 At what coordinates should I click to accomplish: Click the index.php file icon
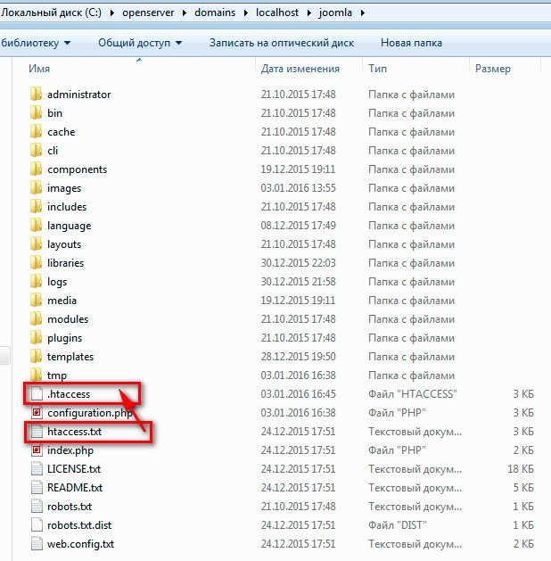coord(36,450)
